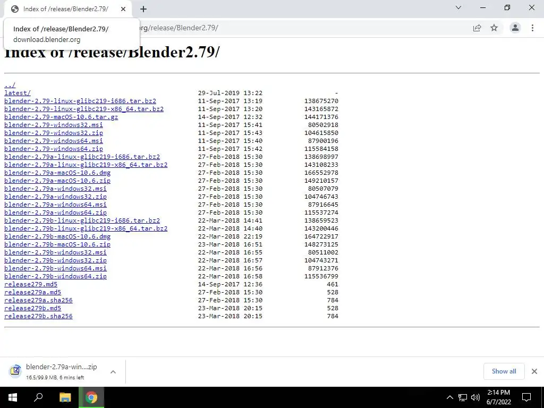Click Show all downloads button
This screenshot has height=408, width=544.
tap(504, 371)
